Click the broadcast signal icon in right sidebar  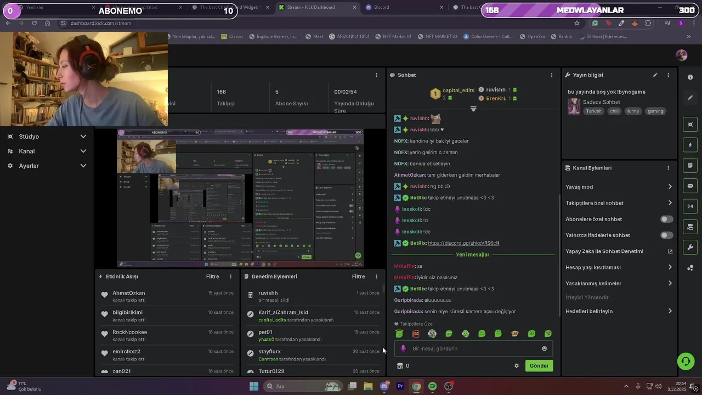point(690,206)
